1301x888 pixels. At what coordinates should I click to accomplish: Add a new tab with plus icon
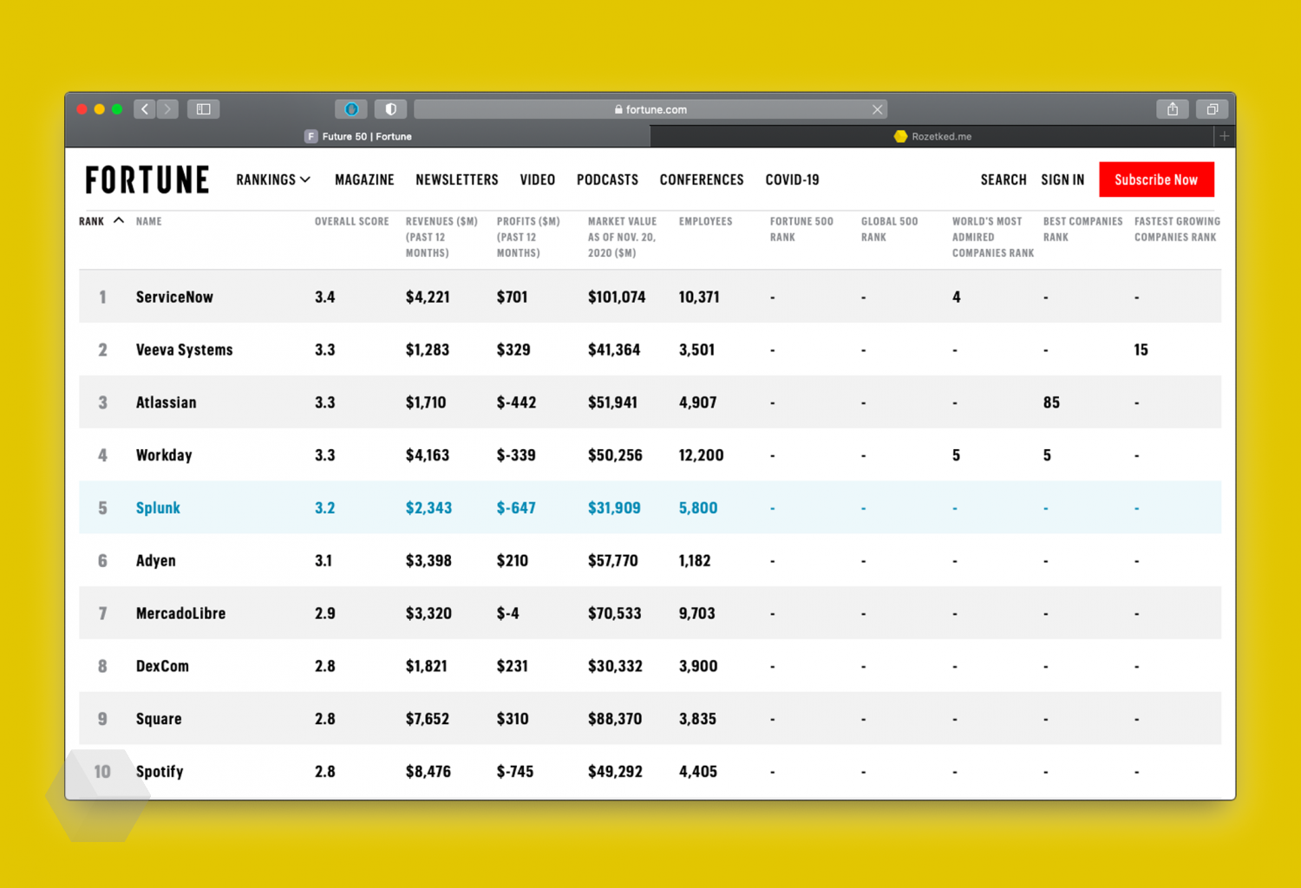[x=1224, y=136]
